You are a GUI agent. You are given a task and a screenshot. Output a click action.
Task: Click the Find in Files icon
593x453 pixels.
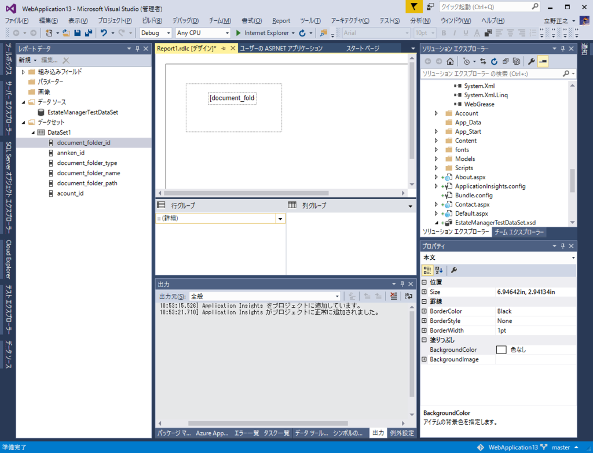[x=323, y=33]
